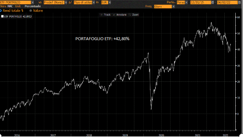The width and height of the screenshot is (243, 137).
Task: Expand the ETF PORTFOLIO security dropdown
Action: [x=33, y=2]
